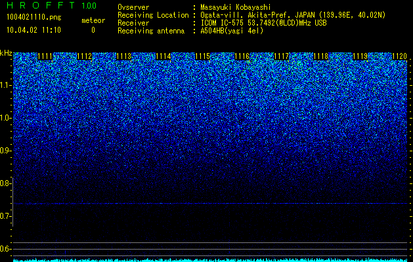Click the 1117 time marker
Image resolution: width=413 pixels, height=262 pixels.
click(282, 56)
